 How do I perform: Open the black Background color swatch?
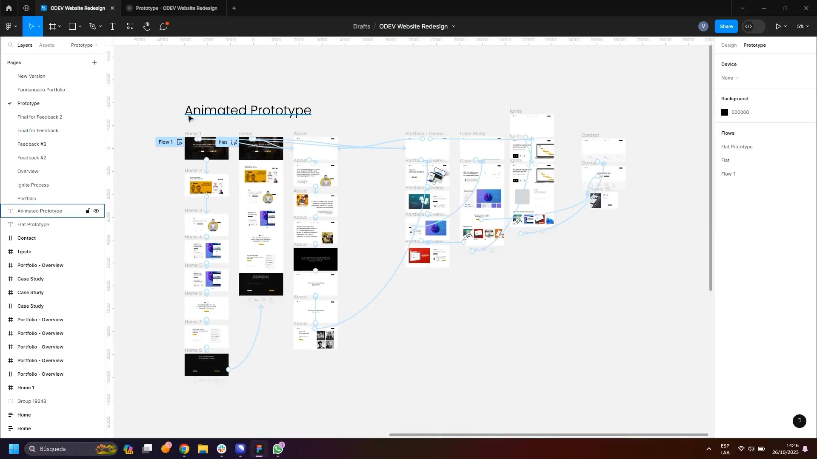(x=725, y=112)
